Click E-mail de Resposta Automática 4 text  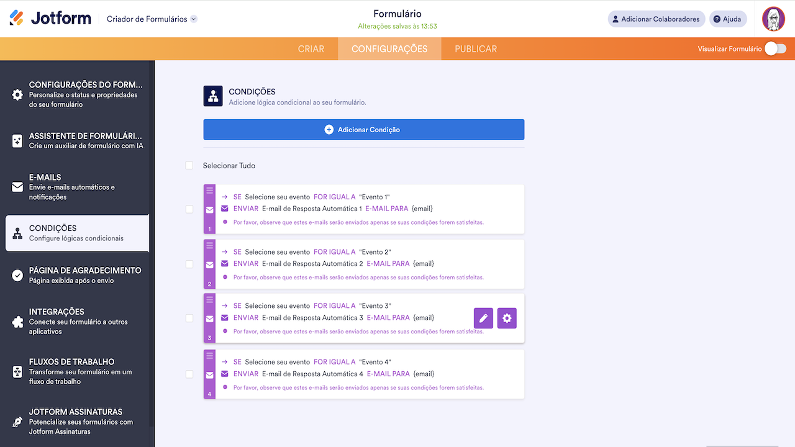click(x=312, y=374)
